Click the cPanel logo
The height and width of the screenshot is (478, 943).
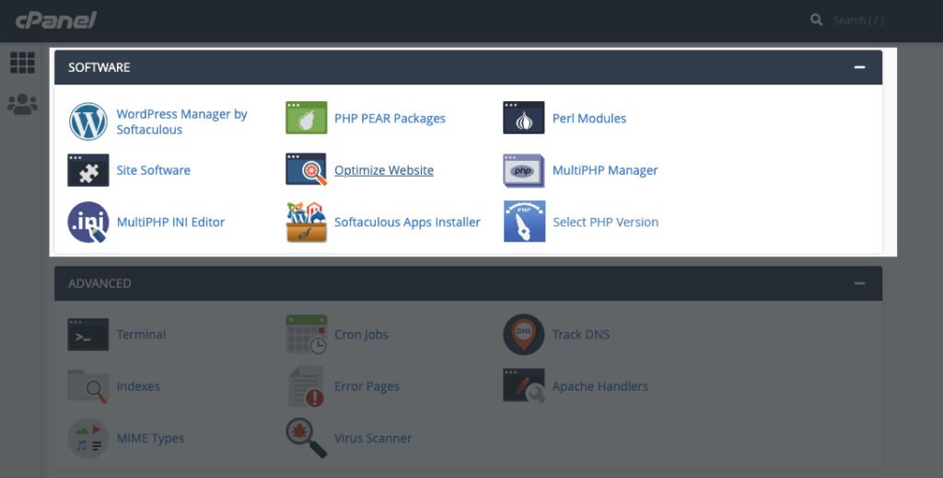tap(56, 20)
